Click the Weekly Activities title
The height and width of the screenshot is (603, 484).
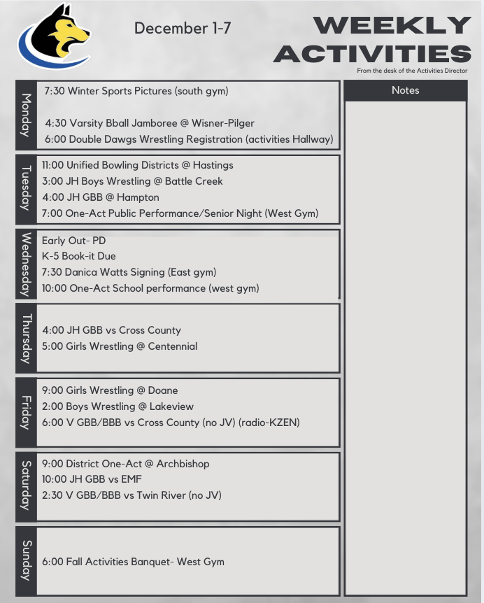click(372, 39)
